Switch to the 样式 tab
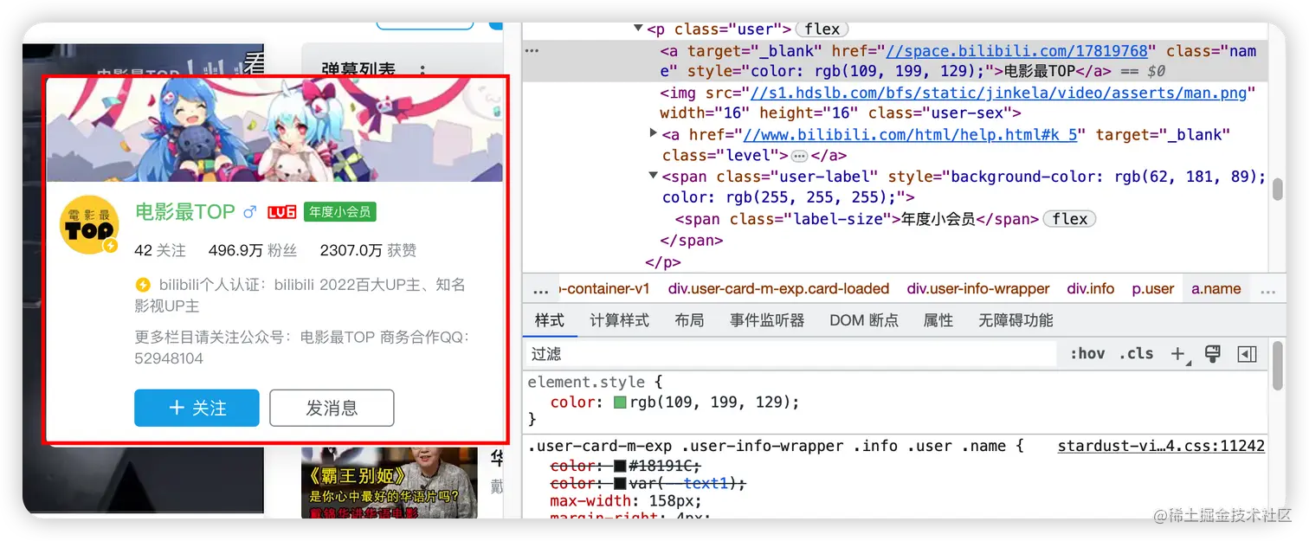This screenshot has height=541, width=1309. tap(549, 320)
